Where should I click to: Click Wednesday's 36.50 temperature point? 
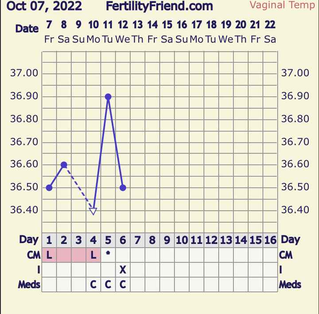[x=123, y=188]
